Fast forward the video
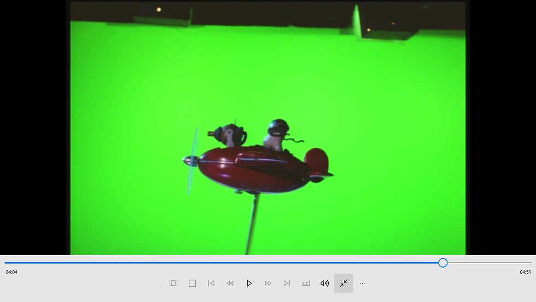This screenshot has height=302, width=536. 268,283
